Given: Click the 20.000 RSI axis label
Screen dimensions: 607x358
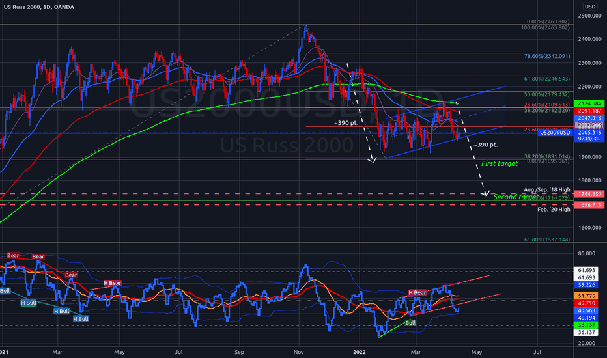Looking at the screenshot, I should [x=586, y=343].
